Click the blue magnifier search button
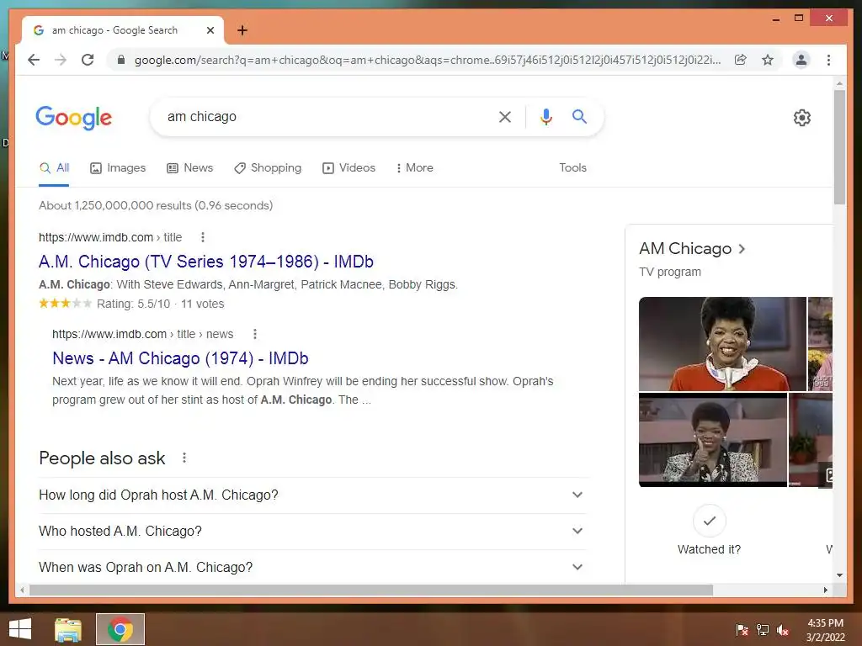Viewport: 862px width, 646px height. (x=579, y=116)
